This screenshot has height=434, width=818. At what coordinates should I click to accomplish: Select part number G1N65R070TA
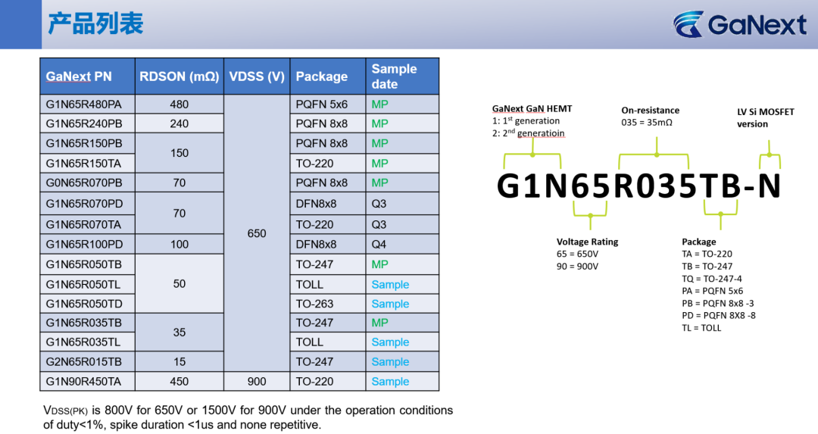83,224
